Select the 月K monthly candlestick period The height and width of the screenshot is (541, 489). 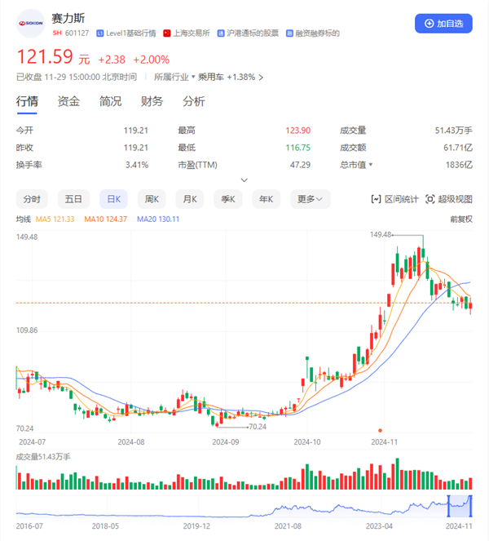coord(189,198)
